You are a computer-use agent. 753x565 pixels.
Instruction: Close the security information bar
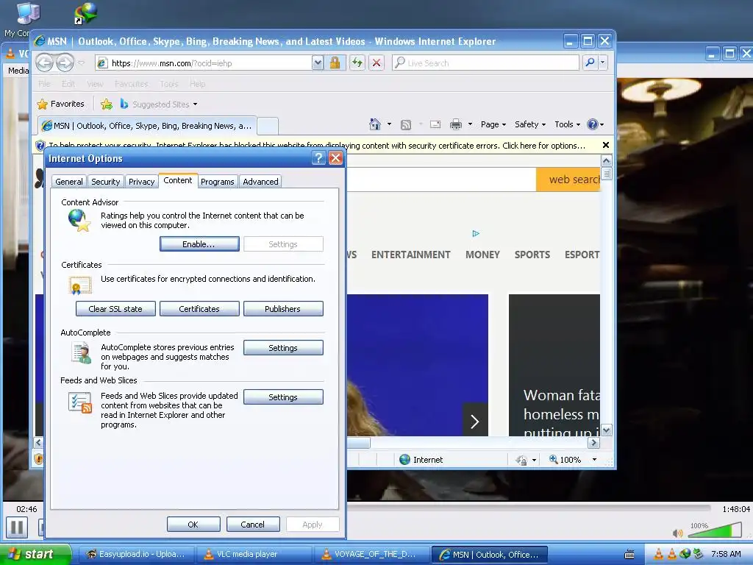pyautogui.click(x=606, y=145)
